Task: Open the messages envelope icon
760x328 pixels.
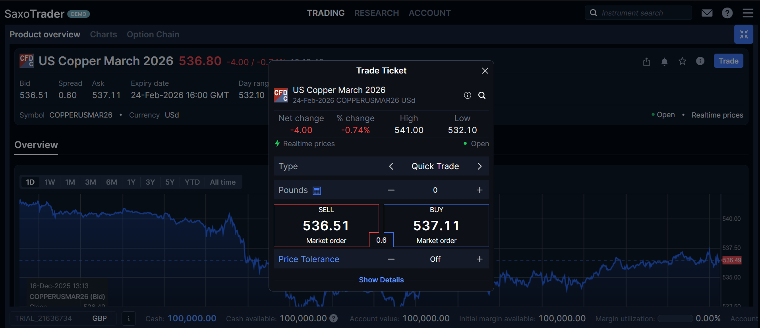Action: click(x=707, y=13)
